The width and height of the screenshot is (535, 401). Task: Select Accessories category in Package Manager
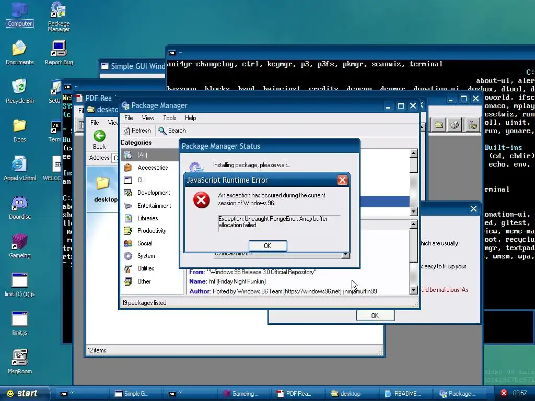pos(150,168)
